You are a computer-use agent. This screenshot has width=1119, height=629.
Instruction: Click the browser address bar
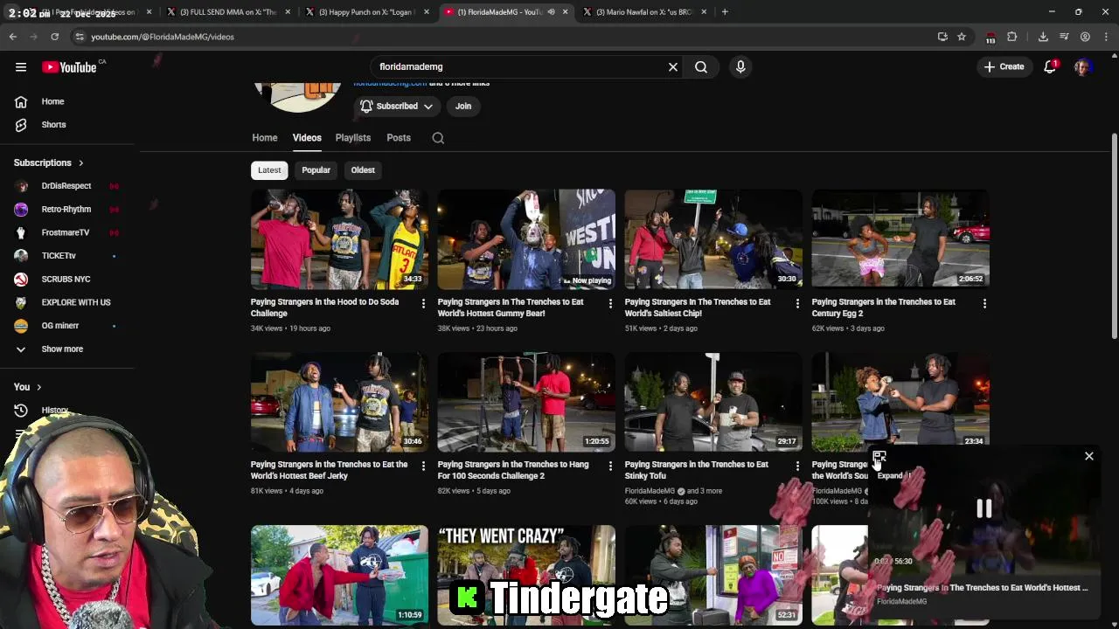click(x=498, y=37)
